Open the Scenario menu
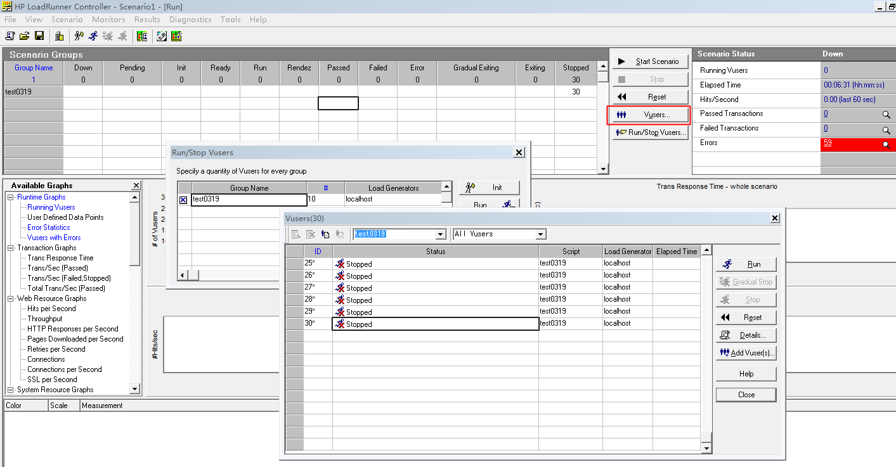896x467 pixels. tap(67, 20)
